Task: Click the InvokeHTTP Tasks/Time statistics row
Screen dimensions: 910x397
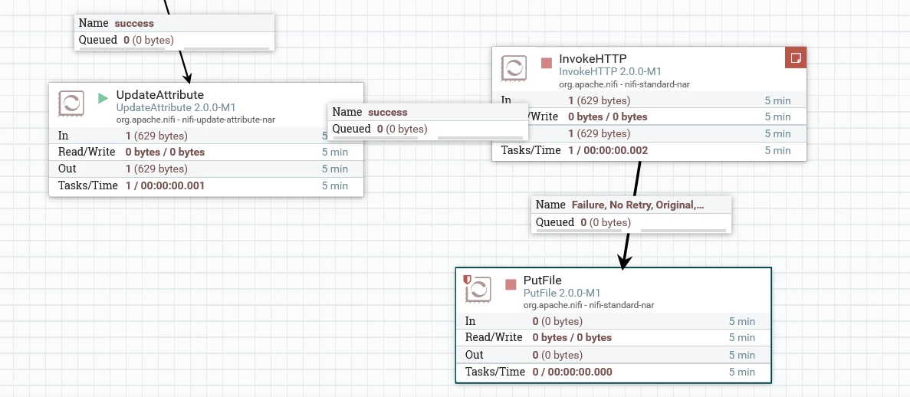Action: [649, 150]
